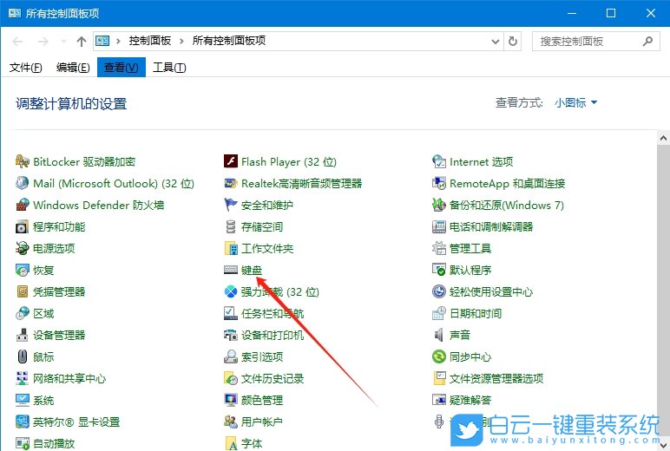Click the Flash Player icon

pos(231,162)
